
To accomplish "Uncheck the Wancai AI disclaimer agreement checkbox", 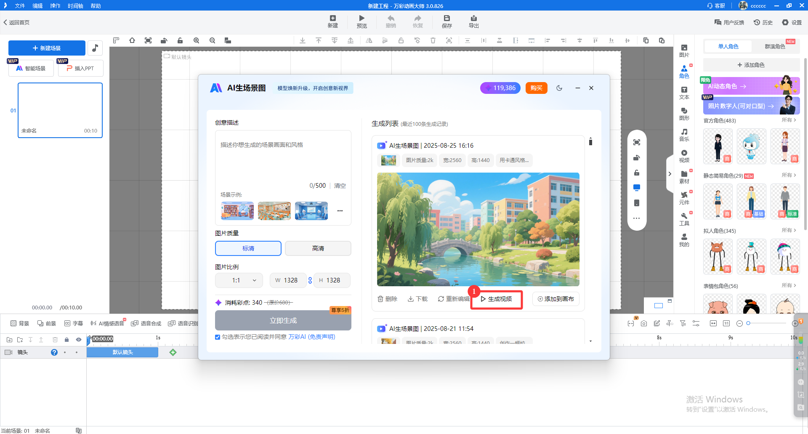I will [218, 337].
